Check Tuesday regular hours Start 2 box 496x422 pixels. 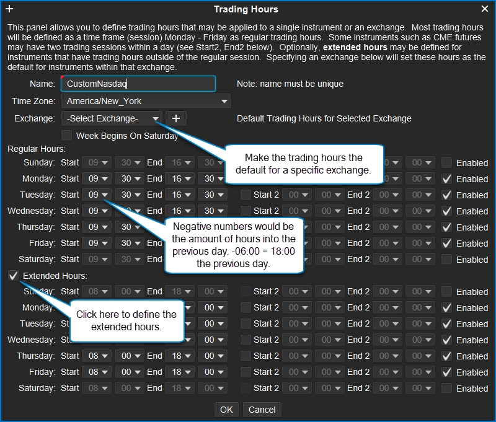(x=246, y=195)
